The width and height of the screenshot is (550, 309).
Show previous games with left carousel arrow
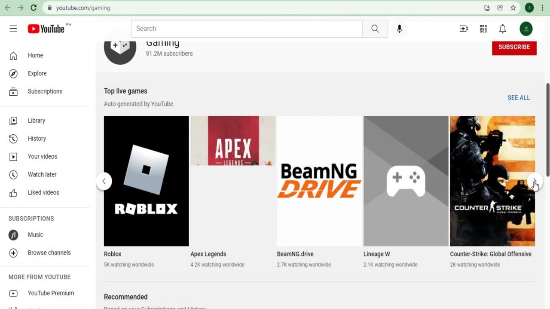[104, 181]
